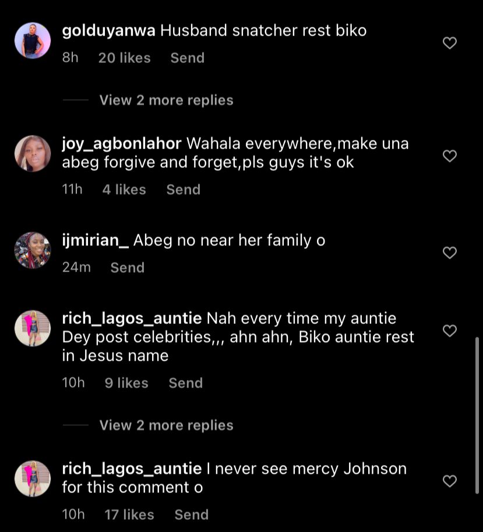Visit ijmirian_ profile via username

click(95, 241)
